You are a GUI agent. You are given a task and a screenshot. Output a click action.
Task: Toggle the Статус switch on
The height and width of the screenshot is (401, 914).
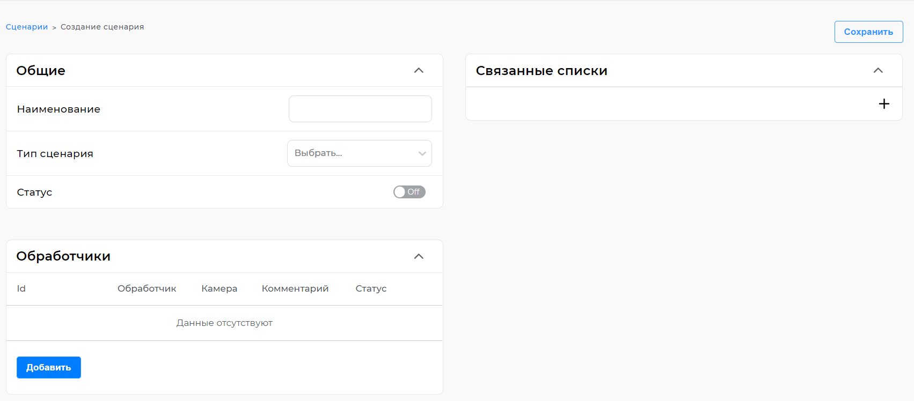[410, 192]
